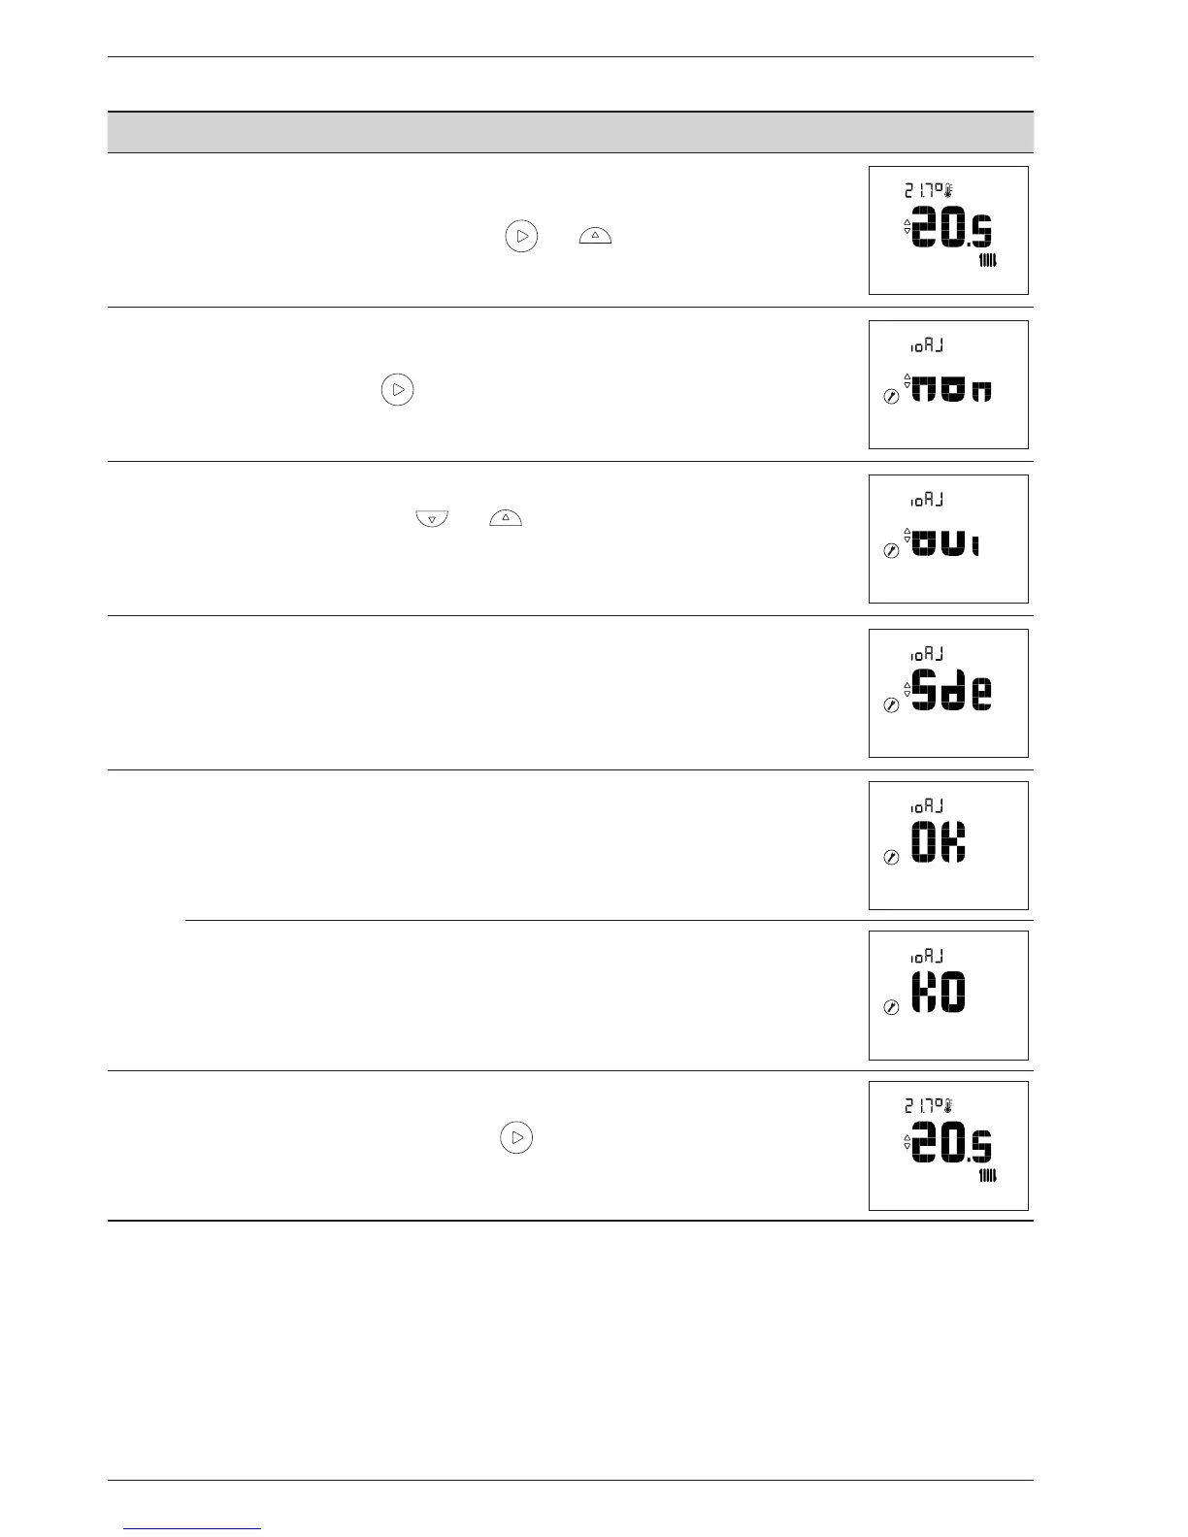Click the radiator icon in the top display
This screenshot has height=1537, width=1188.
point(988,261)
